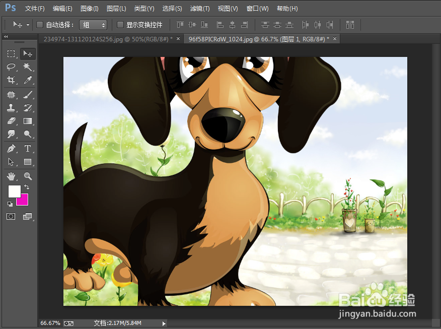Open the 选择(S) menu
This screenshot has height=329, width=441.
click(172, 9)
